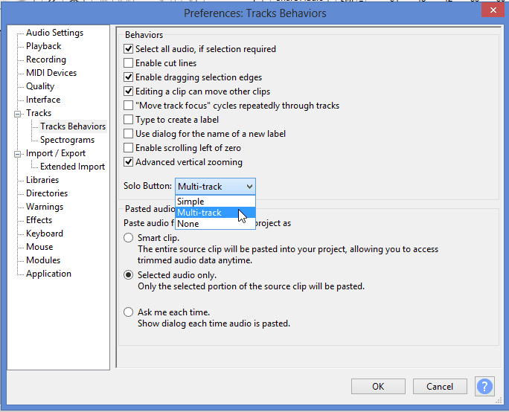Enable Type to create a label
The height and width of the screenshot is (412, 509).
(129, 120)
